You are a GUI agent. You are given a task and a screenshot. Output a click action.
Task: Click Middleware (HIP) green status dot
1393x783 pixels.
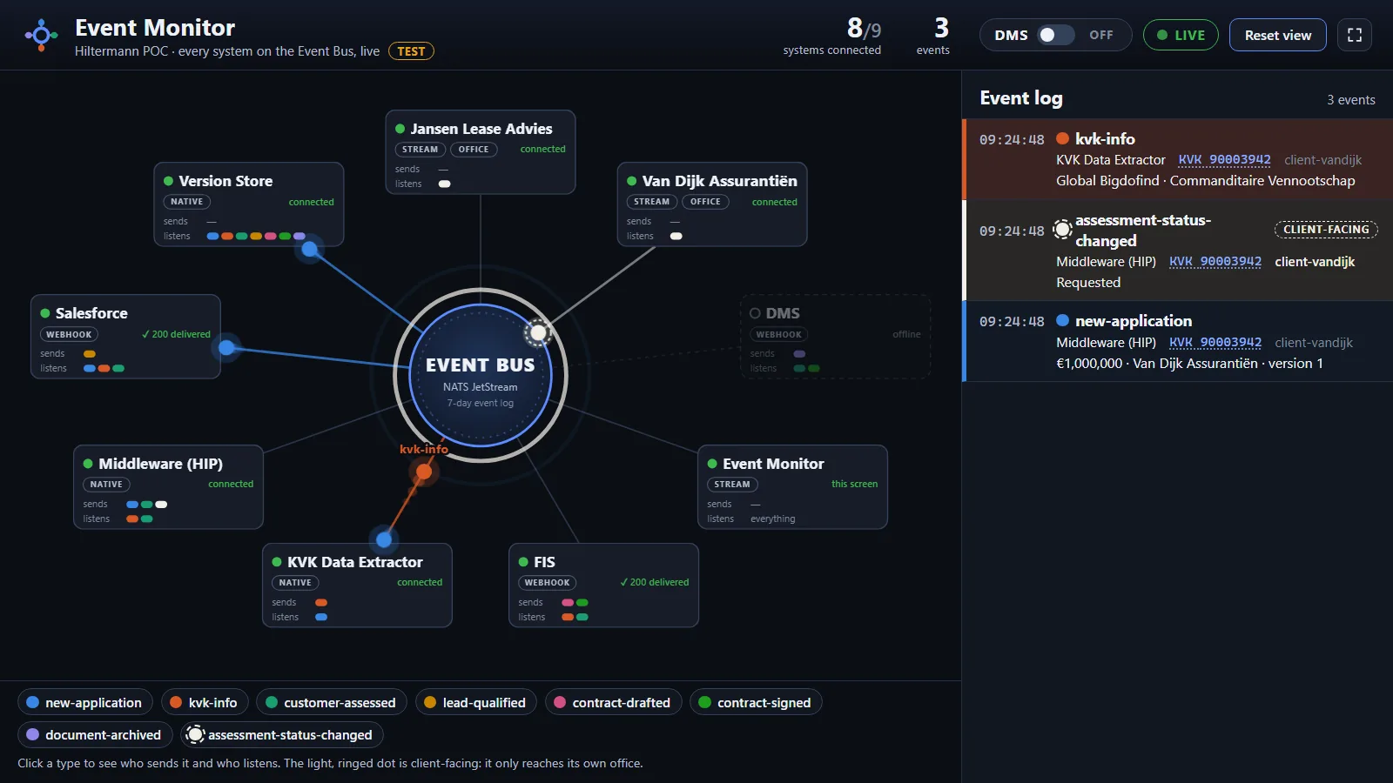point(88,464)
